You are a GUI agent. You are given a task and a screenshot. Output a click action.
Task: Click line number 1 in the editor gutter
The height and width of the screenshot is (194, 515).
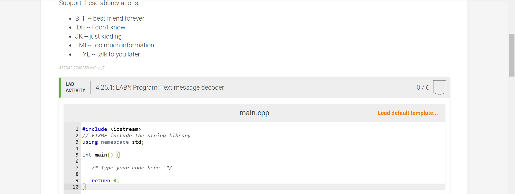point(77,129)
